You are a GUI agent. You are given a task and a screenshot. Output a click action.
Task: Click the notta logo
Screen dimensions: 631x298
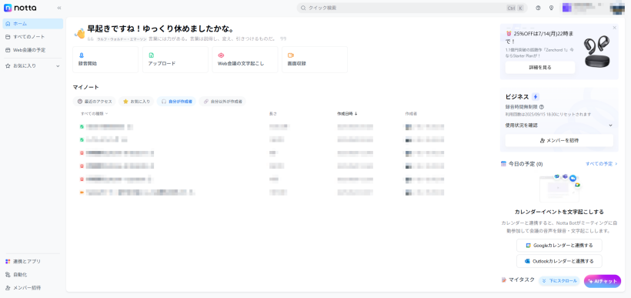(x=20, y=8)
